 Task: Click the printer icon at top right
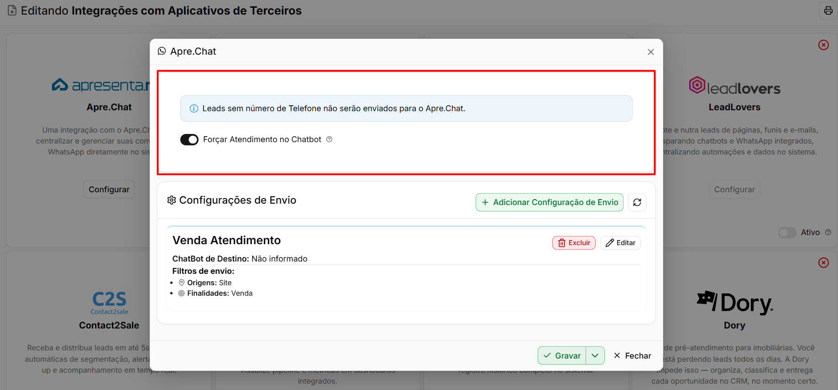tap(828, 10)
